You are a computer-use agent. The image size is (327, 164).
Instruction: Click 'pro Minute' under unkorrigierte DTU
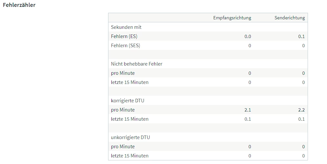click(123, 147)
